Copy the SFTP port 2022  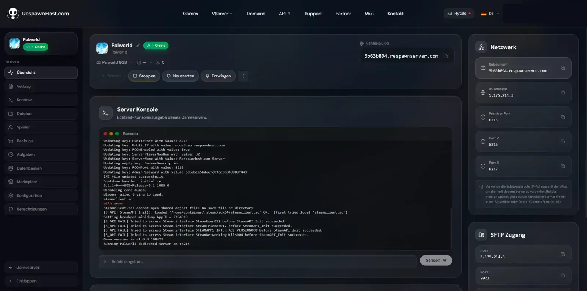pos(563,276)
